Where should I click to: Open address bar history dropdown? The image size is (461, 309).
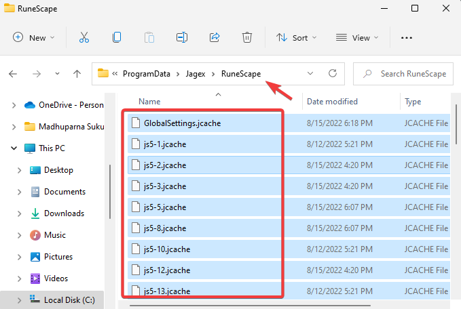point(310,73)
